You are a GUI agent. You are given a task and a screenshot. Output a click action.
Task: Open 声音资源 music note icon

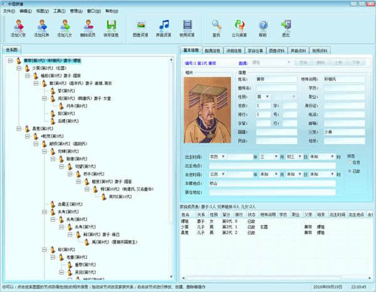pyautogui.click(x=164, y=25)
